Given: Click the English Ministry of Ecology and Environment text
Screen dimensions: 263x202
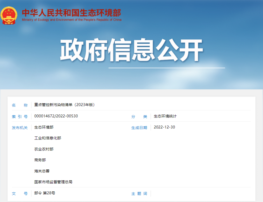Looking at the screenshot, I should [72, 20].
